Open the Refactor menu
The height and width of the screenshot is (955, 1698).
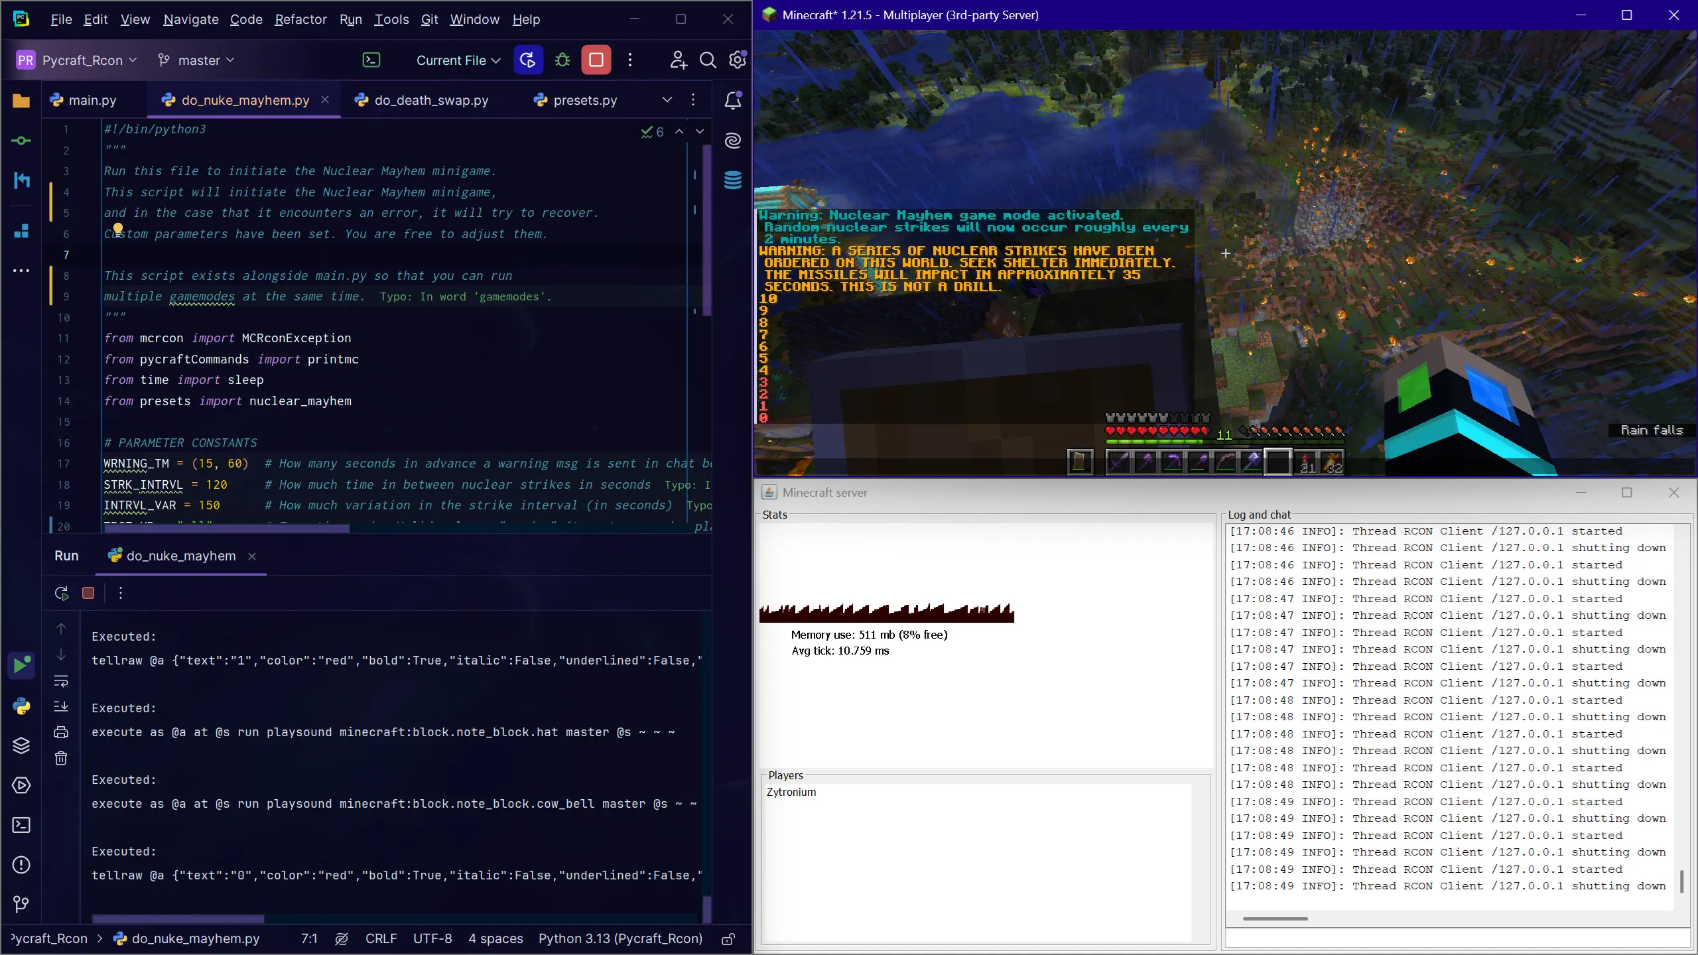(300, 19)
